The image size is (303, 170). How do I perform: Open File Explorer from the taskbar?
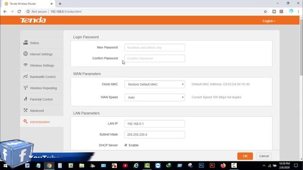[x=82, y=166]
